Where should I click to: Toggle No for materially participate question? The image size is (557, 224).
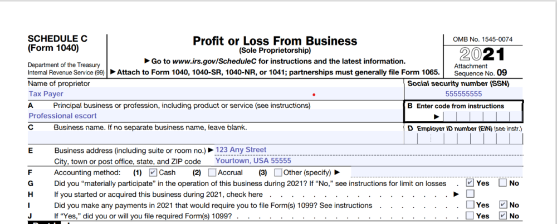tap(503, 183)
